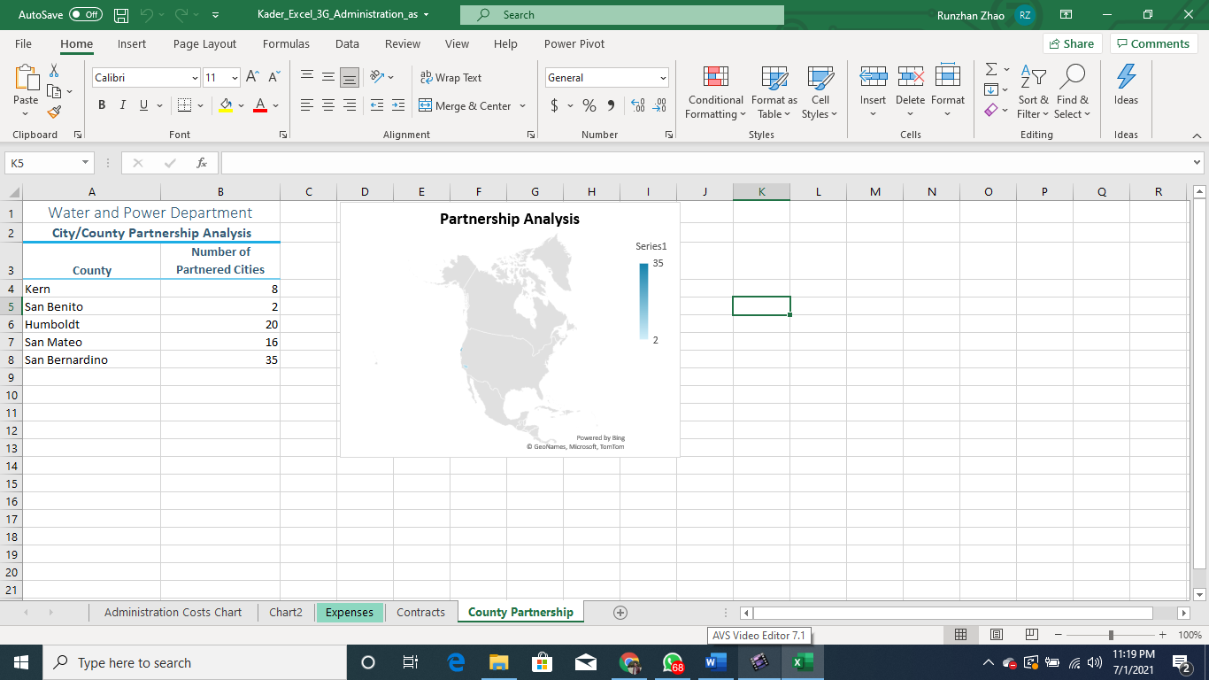Expand Conditional Formatting menu
Screen dimensions: 1209x680
pyautogui.click(x=715, y=93)
